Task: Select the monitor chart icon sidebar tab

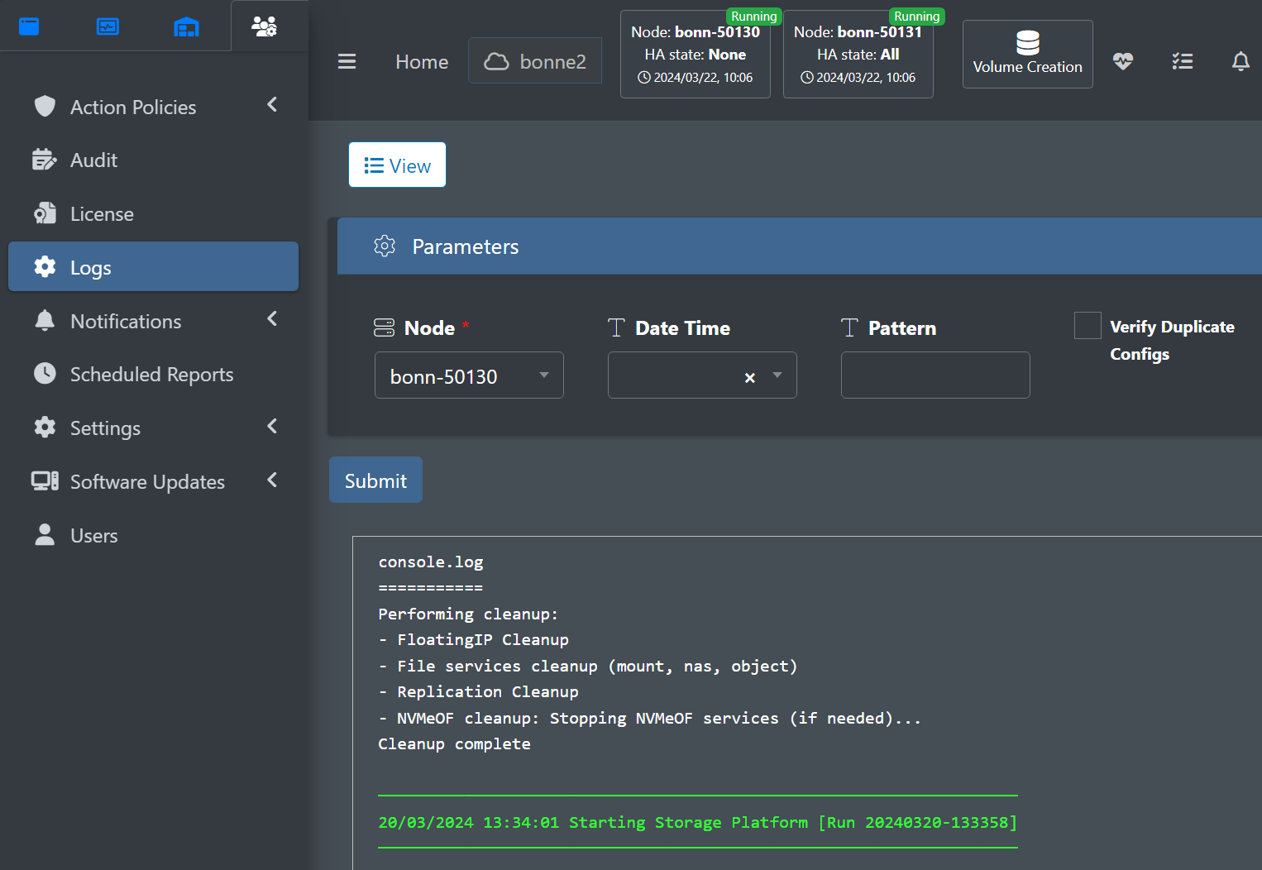Action: [x=108, y=26]
